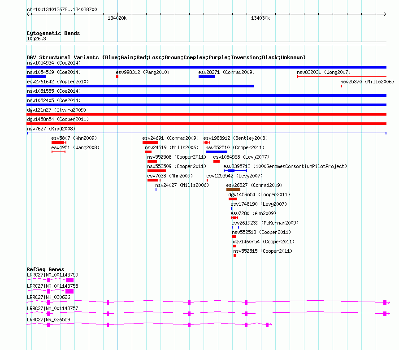
Task: Click esv2761642 (Vogler2010) label
Action: pyautogui.click(x=58, y=82)
